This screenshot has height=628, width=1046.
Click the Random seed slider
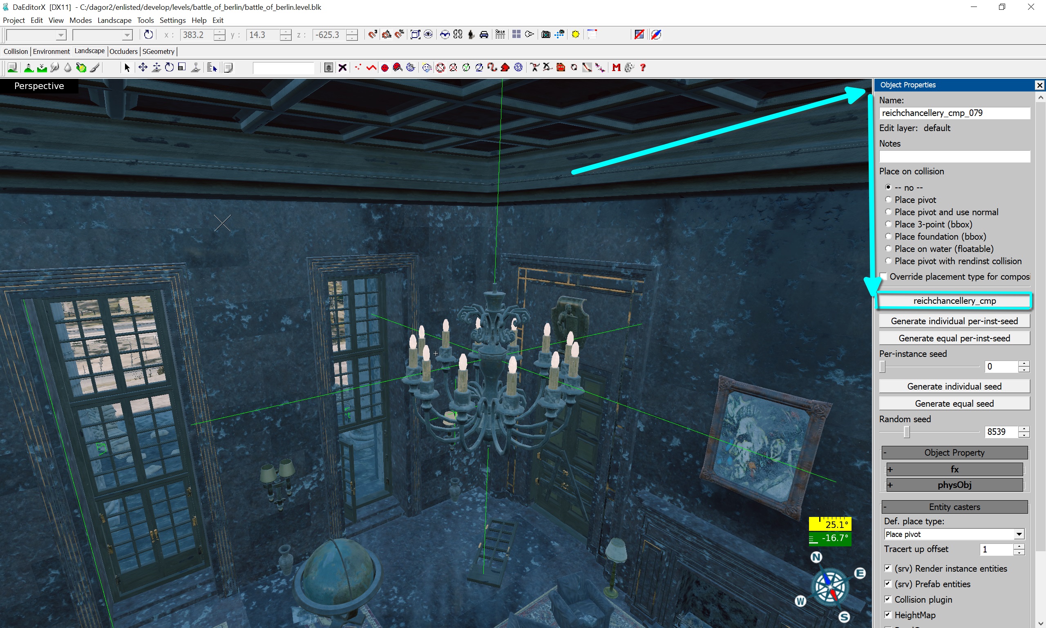click(x=907, y=432)
